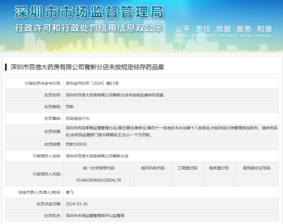Click the 居民身份证号码 column header

coord(256,168)
